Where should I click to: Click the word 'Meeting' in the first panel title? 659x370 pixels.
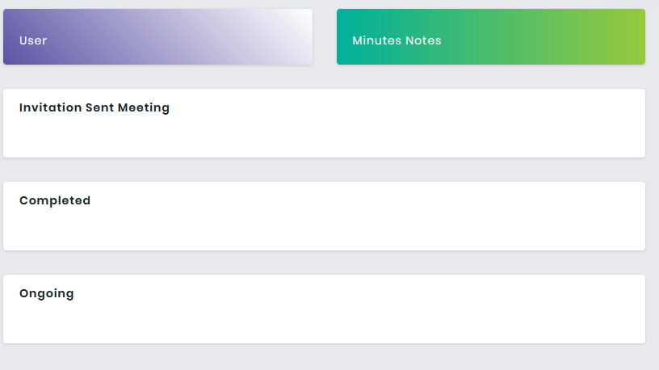(144, 107)
